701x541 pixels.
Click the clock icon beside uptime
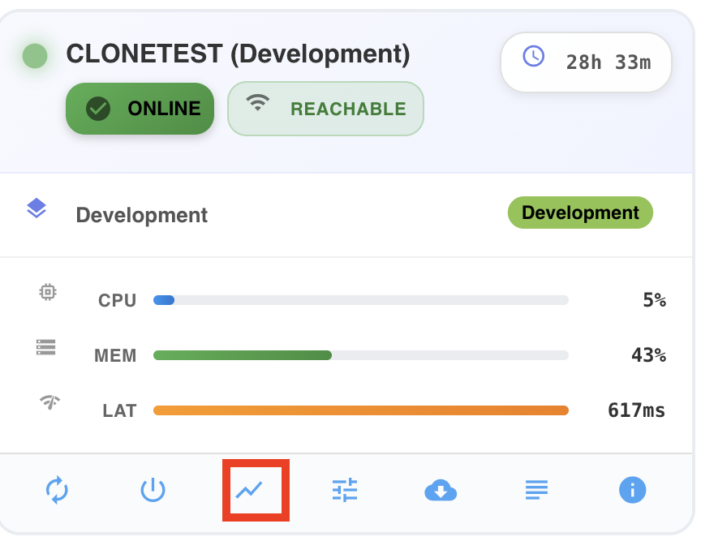[534, 56]
